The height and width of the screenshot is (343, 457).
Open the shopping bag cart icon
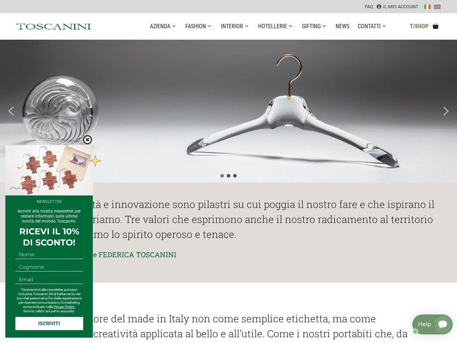click(x=436, y=26)
